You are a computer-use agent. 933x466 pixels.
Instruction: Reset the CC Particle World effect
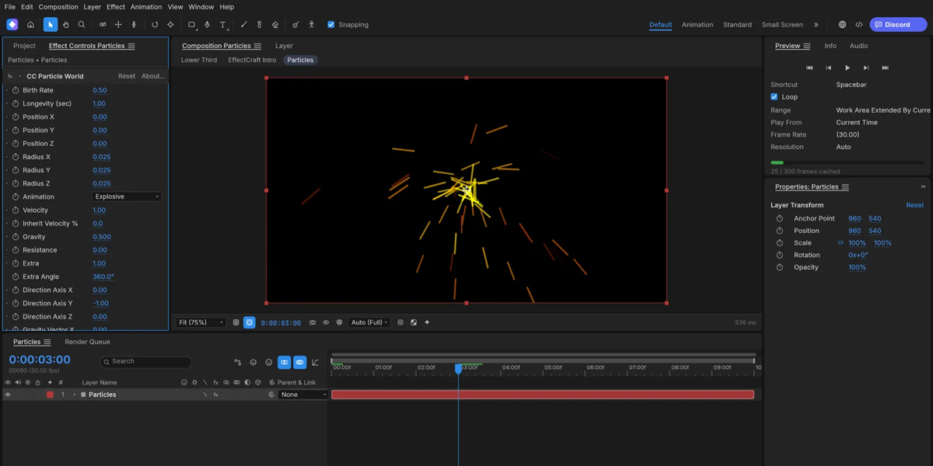127,76
